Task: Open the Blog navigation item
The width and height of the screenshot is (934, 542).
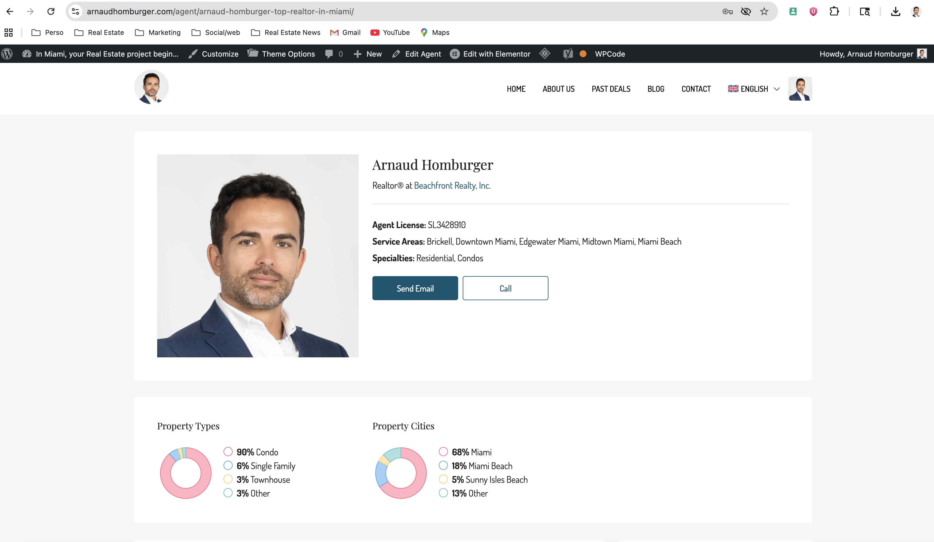Action: (x=656, y=89)
